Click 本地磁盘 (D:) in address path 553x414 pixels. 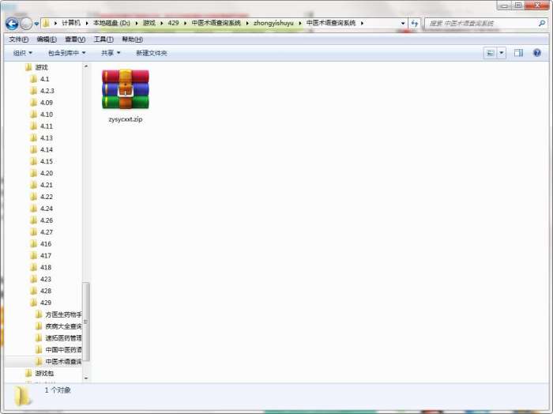pos(111,23)
